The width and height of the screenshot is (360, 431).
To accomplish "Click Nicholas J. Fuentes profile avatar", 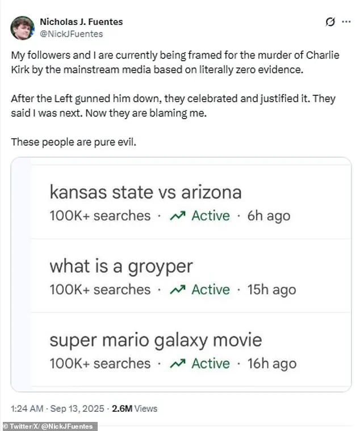I will [22, 28].
